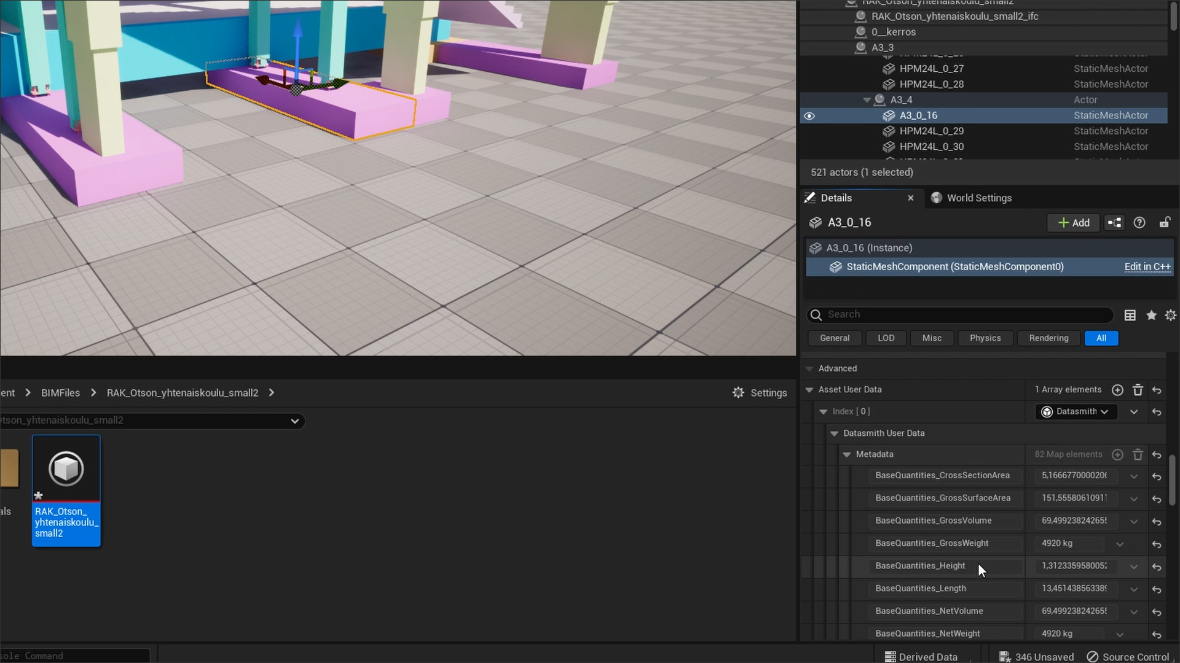
Task: Edit the BaseQuantities_Length value field
Action: click(1074, 589)
